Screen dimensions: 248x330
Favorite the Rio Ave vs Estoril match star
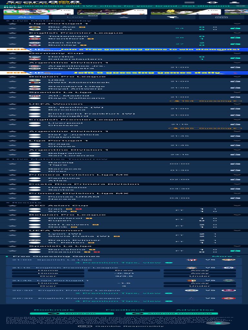[13, 28]
